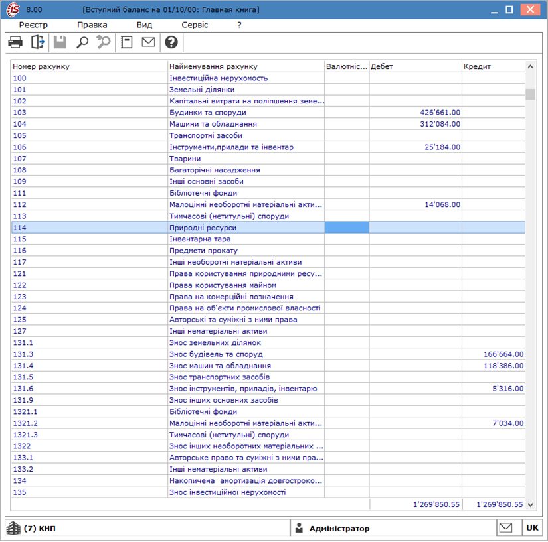Click the scroll up arrow of the table
The height and width of the screenshot is (542, 548).
click(x=530, y=66)
